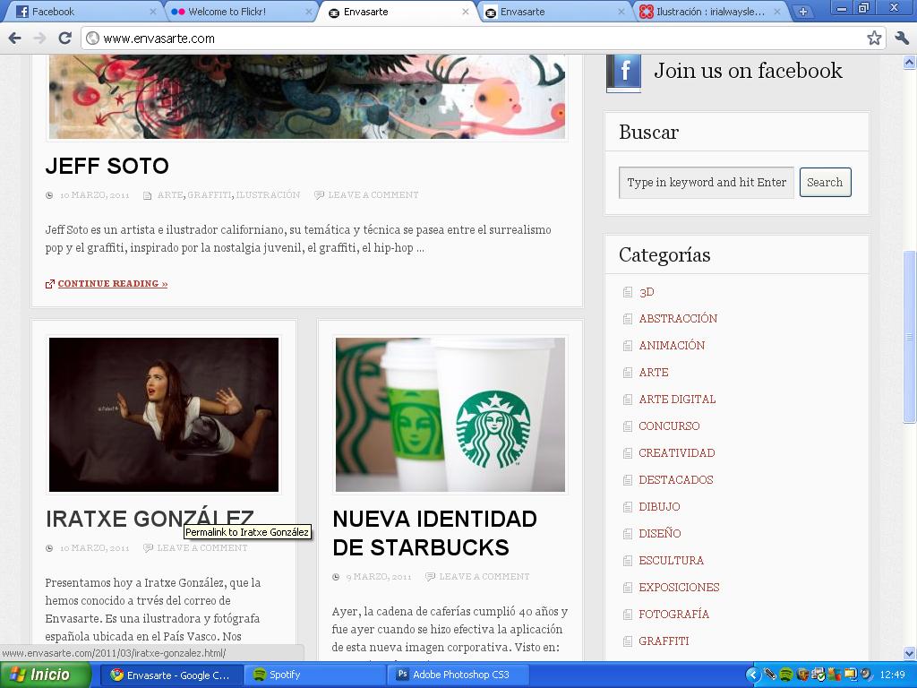
Task: Click the Facebook logo in sidebar
Action: (624, 73)
